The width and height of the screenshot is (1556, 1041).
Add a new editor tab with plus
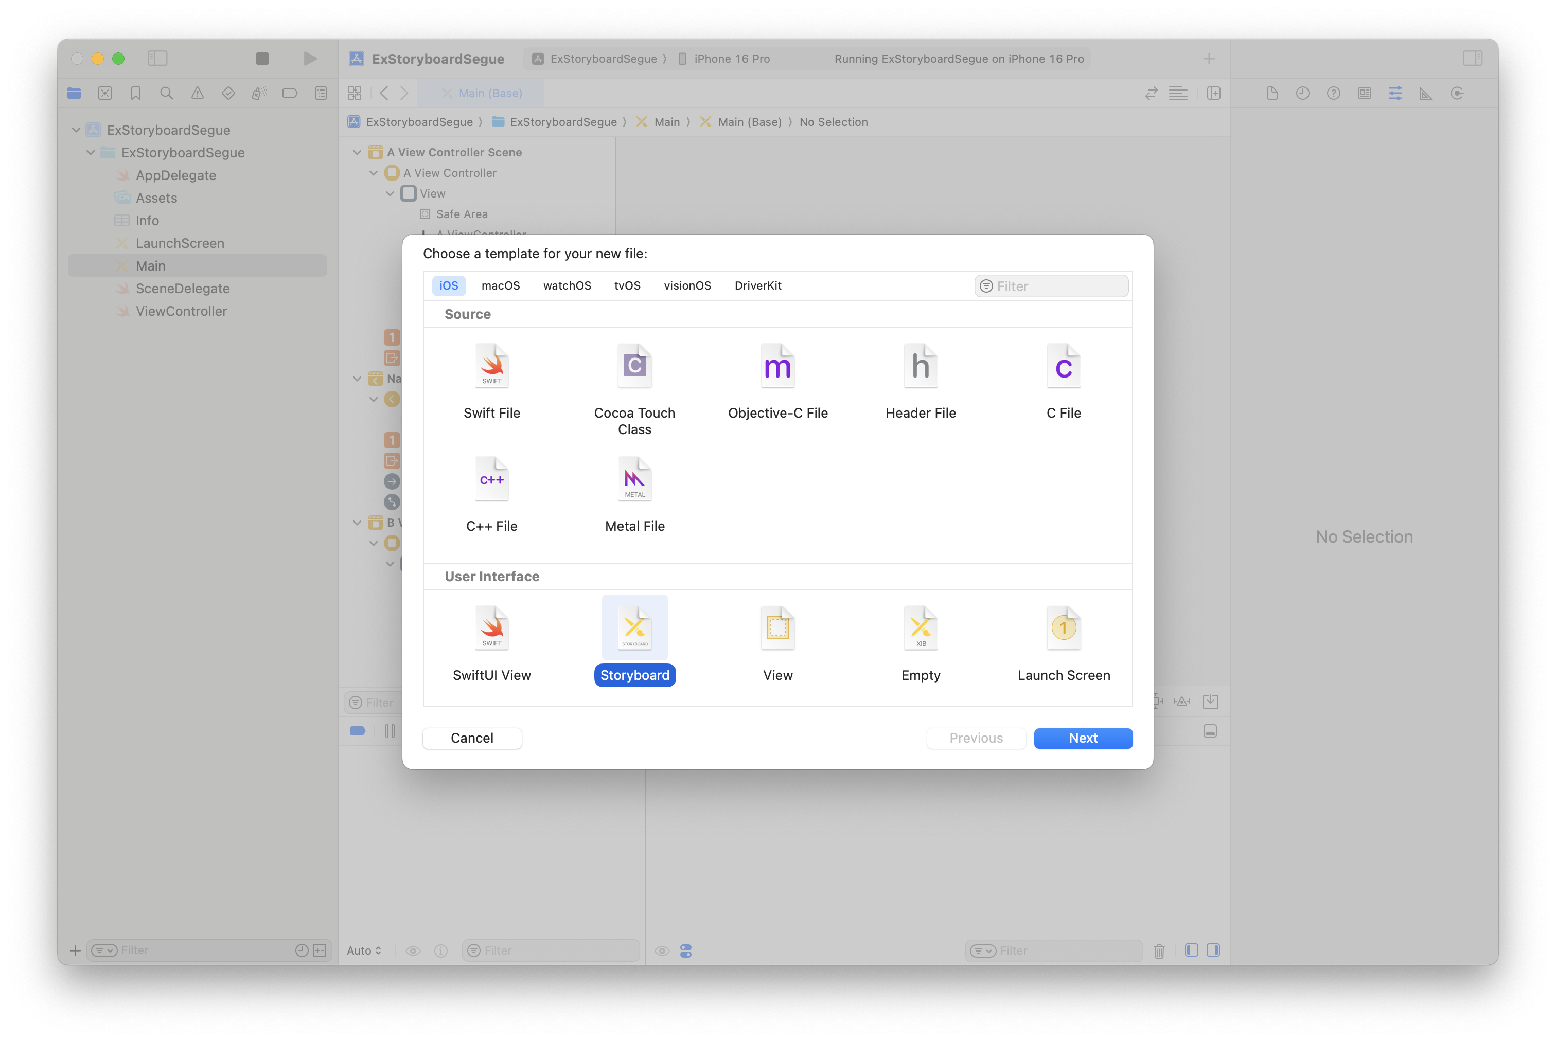coord(1209,59)
